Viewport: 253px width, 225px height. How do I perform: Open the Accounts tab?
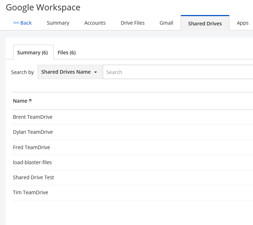(95, 23)
